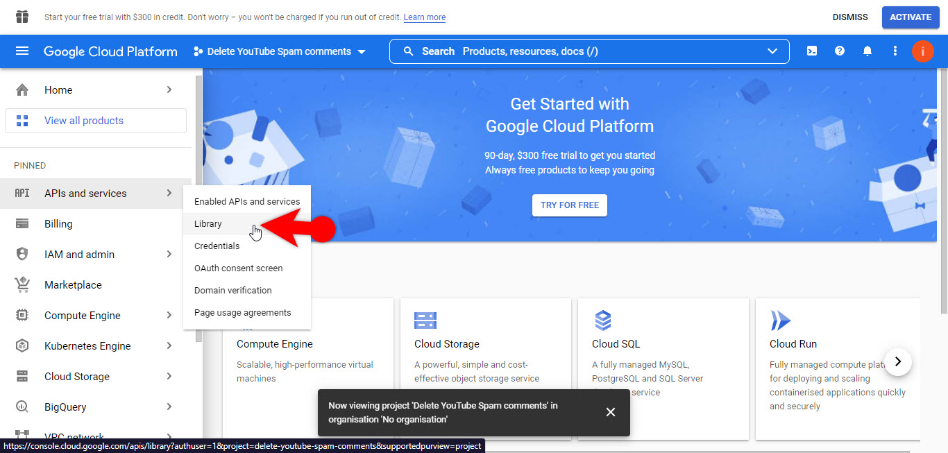Screen dimensions: 948x453
Task: Open Page usage agreements entry
Action: tap(247, 313)
